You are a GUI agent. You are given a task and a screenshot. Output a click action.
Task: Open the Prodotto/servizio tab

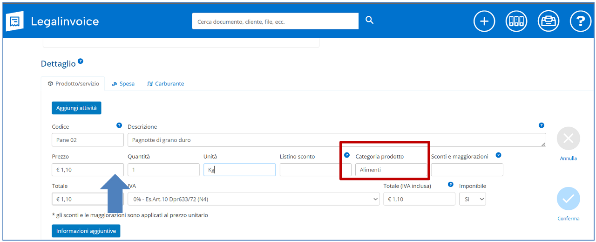coord(73,84)
